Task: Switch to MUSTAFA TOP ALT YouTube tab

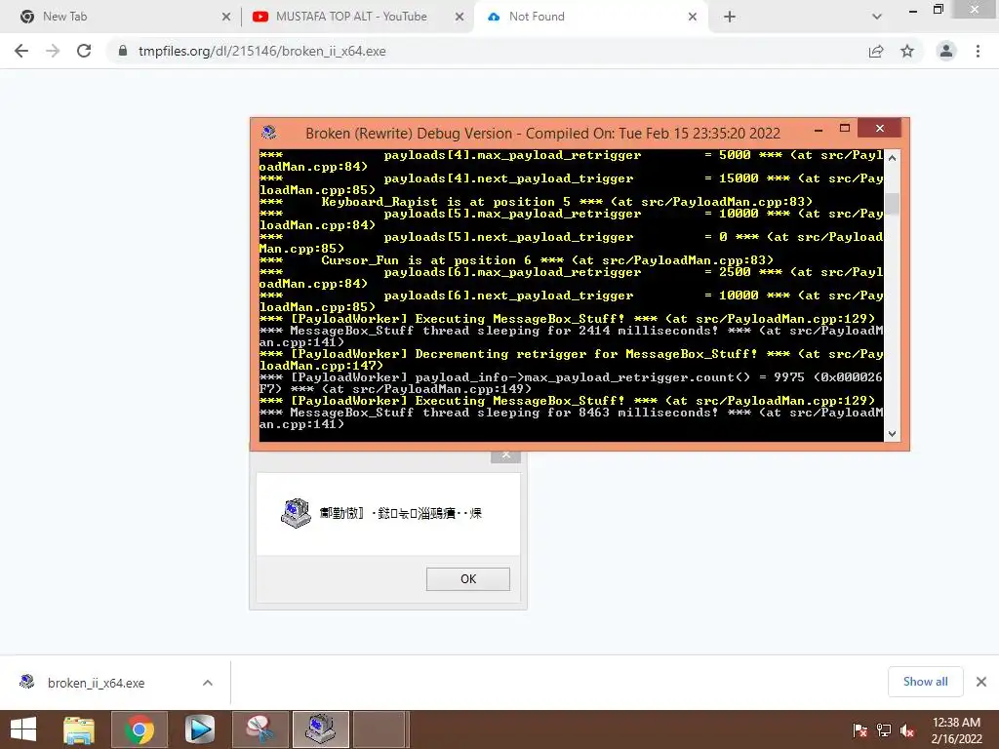Action: tap(351, 17)
